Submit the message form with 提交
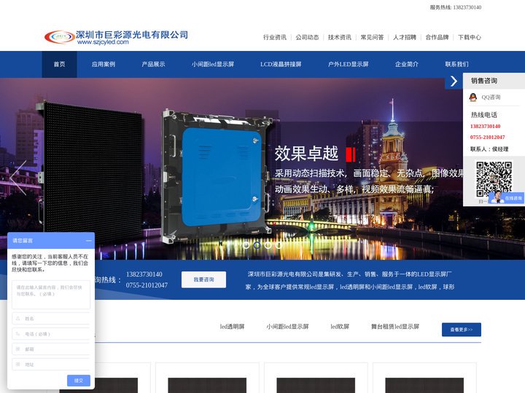The width and height of the screenshot is (525, 393). click(79, 381)
